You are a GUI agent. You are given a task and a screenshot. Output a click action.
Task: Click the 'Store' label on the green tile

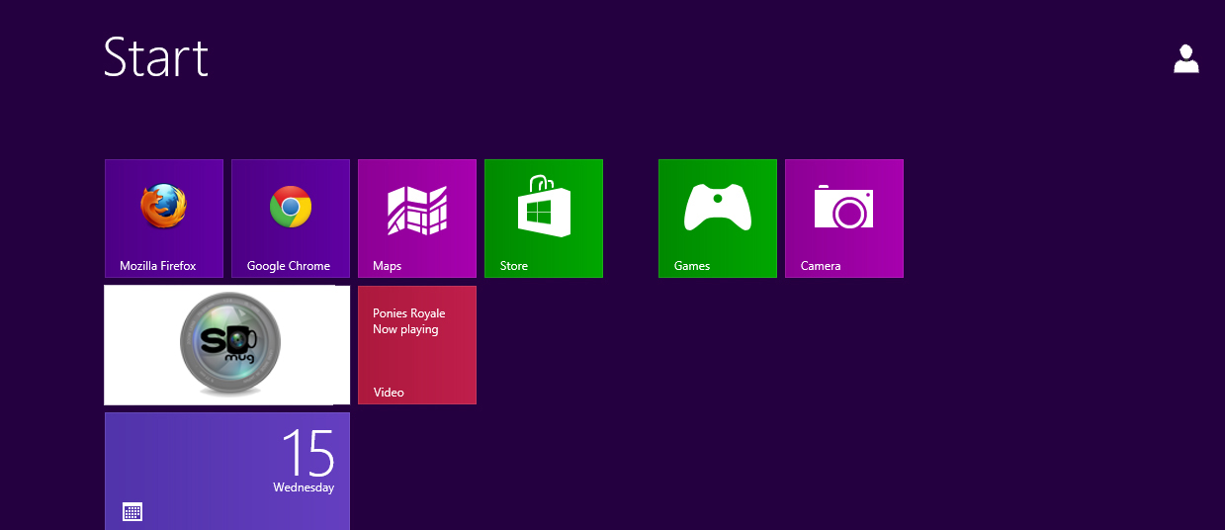pos(514,266)
